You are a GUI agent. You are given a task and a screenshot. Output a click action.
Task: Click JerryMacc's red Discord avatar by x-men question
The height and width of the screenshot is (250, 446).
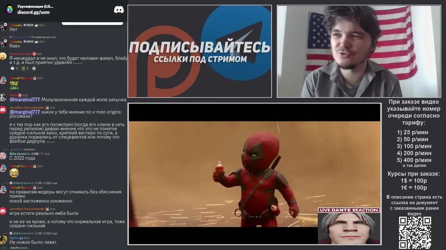[3, 110]
